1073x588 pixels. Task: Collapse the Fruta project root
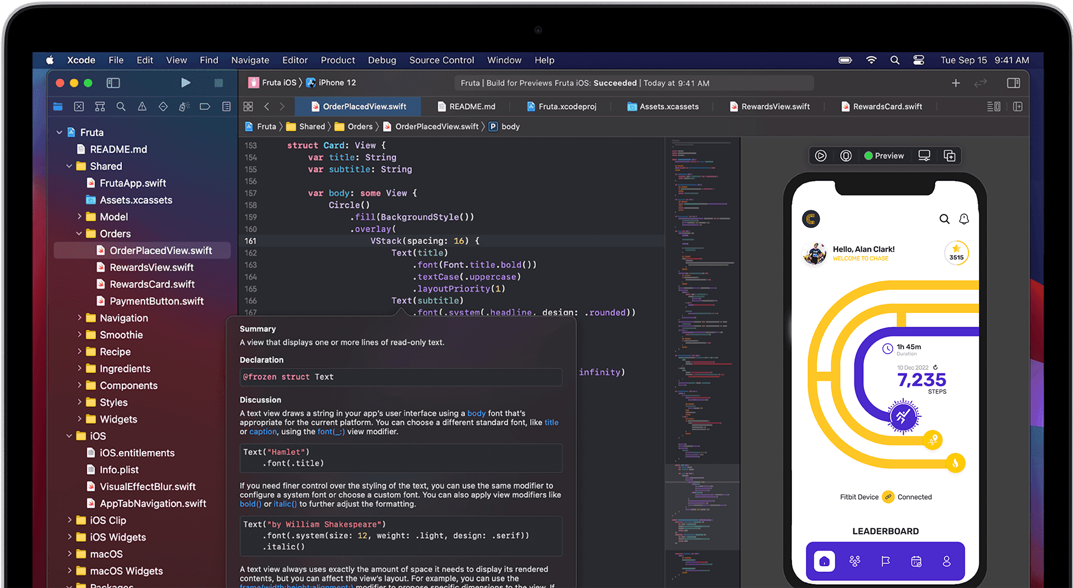coord(59,132)
